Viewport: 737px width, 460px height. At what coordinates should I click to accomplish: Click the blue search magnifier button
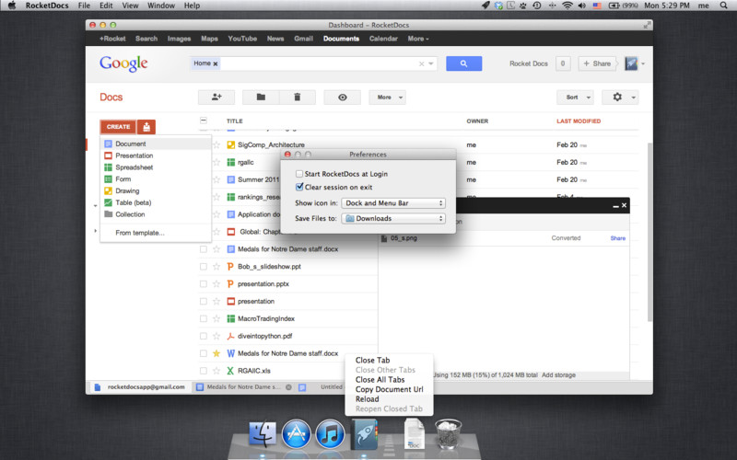[x=463, y=63]
